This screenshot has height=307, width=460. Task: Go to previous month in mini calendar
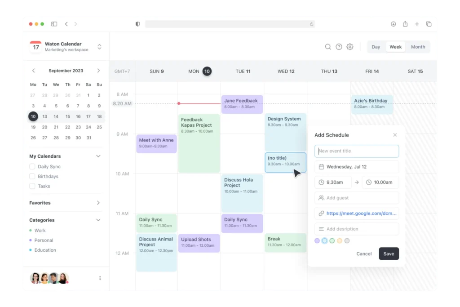(x=33, y=71)
